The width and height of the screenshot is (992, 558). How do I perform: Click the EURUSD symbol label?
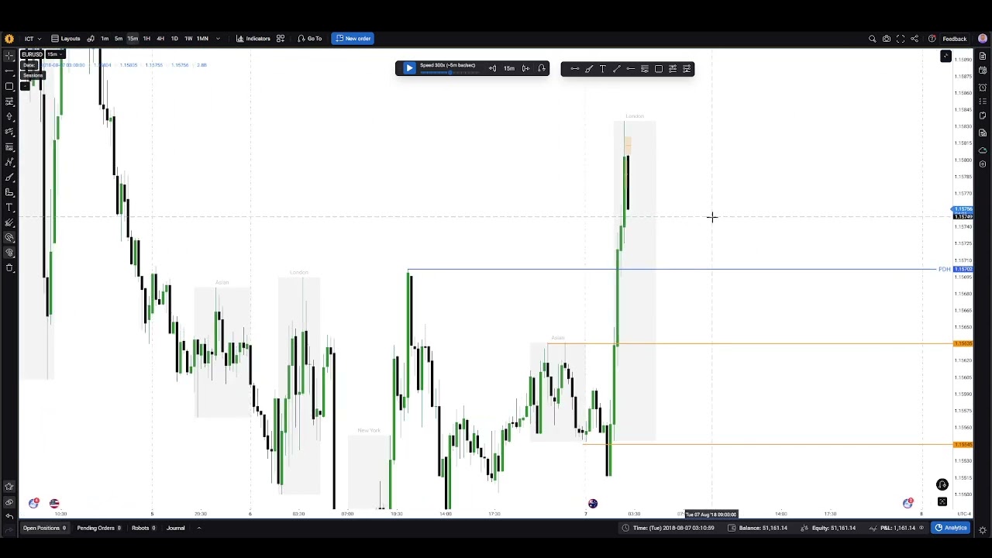pos(32,54)
